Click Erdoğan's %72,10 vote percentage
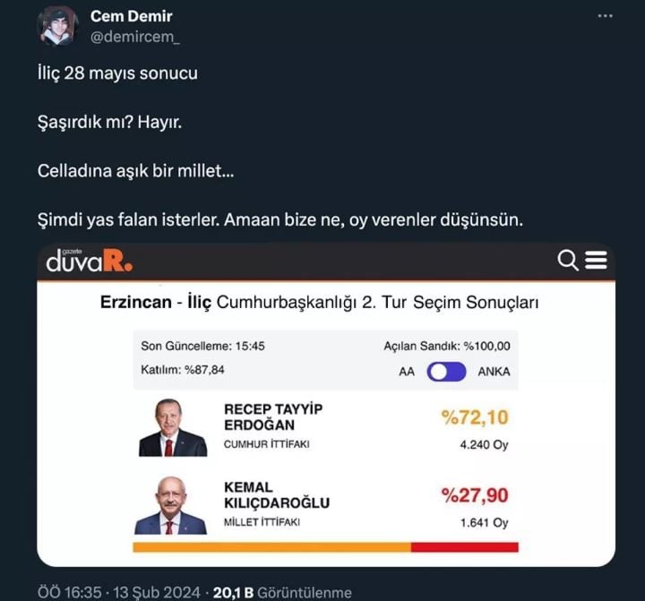The width and height of the screenshot is (645, 601). point(474,417)
